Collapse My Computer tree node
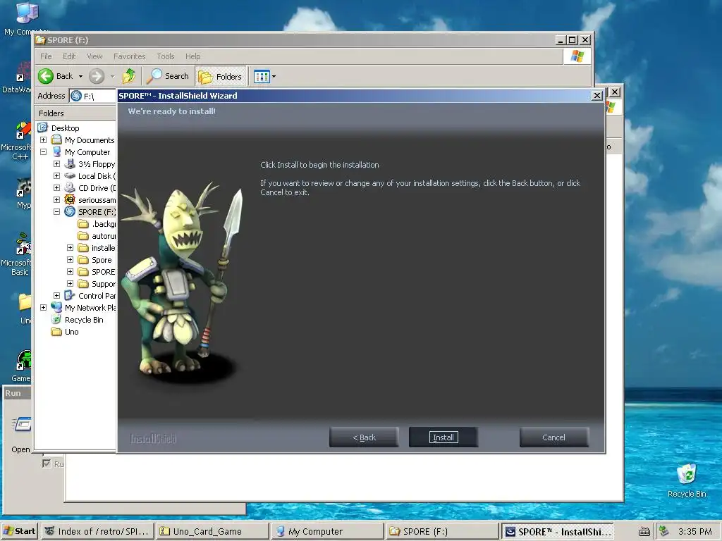Viewport: 722px width, 541px height. [43, 152]
